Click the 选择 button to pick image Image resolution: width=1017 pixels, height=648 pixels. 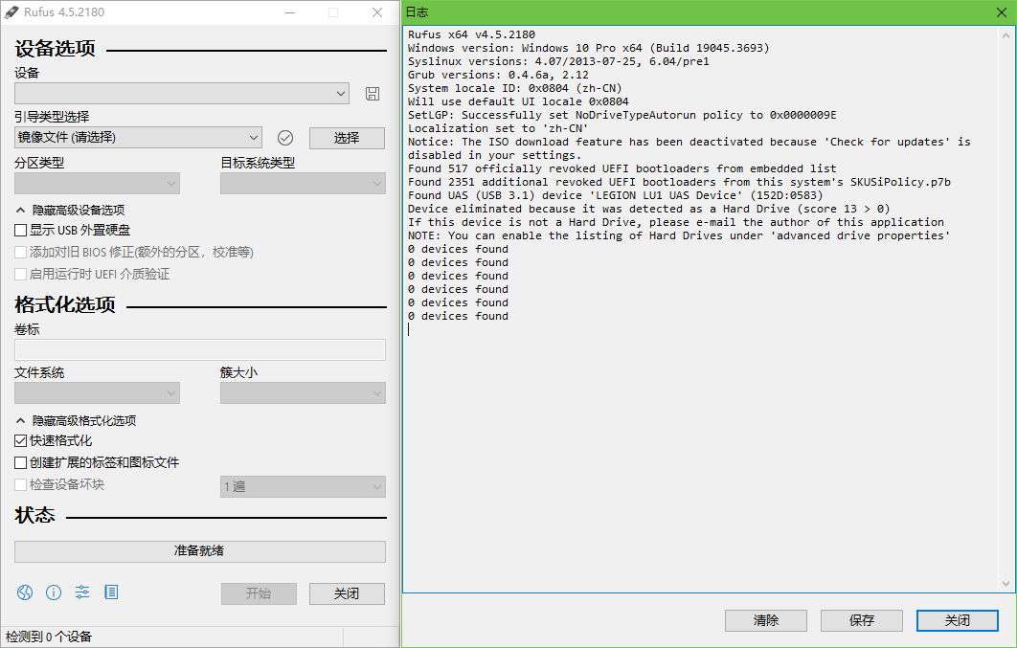coord(347,138)
